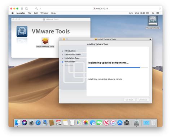Open the Apple menu
This screenshot has width=171, height=138.
(13, 13)
